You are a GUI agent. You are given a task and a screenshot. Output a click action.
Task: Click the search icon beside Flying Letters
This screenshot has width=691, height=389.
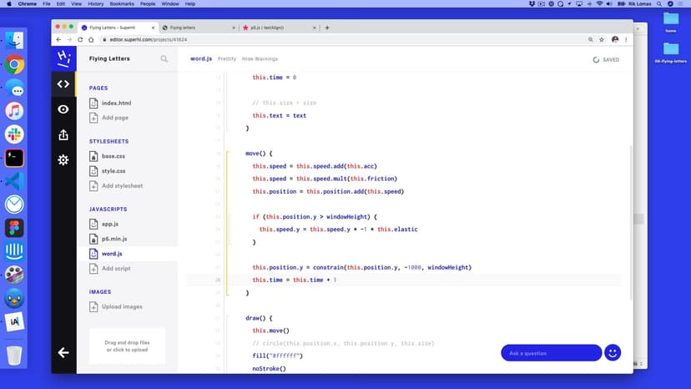tap(164, 59)
